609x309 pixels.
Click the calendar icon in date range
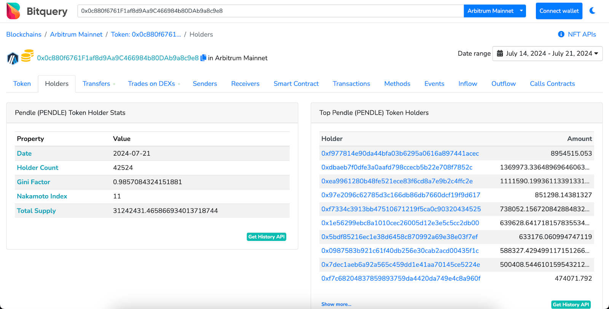(500, 54)
